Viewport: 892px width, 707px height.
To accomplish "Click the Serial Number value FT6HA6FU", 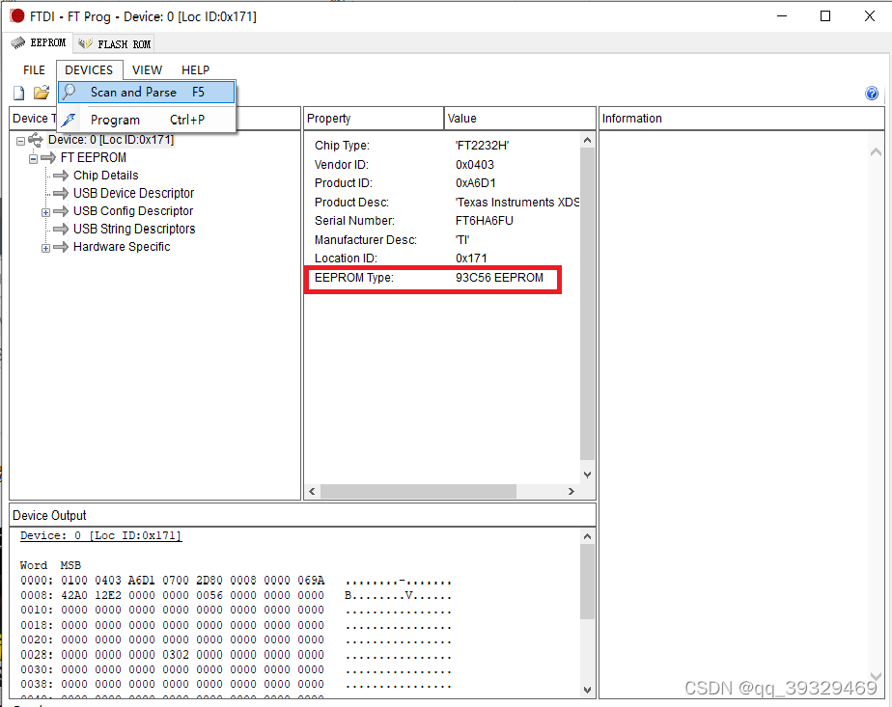I will 484,221.
